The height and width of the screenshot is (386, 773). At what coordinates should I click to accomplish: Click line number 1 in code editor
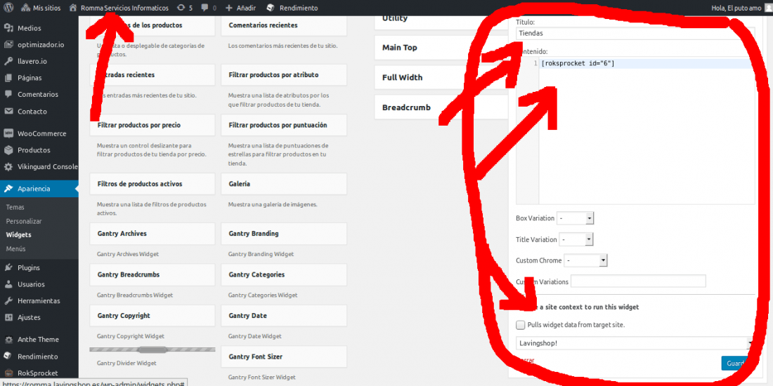(x=535, y=63)
